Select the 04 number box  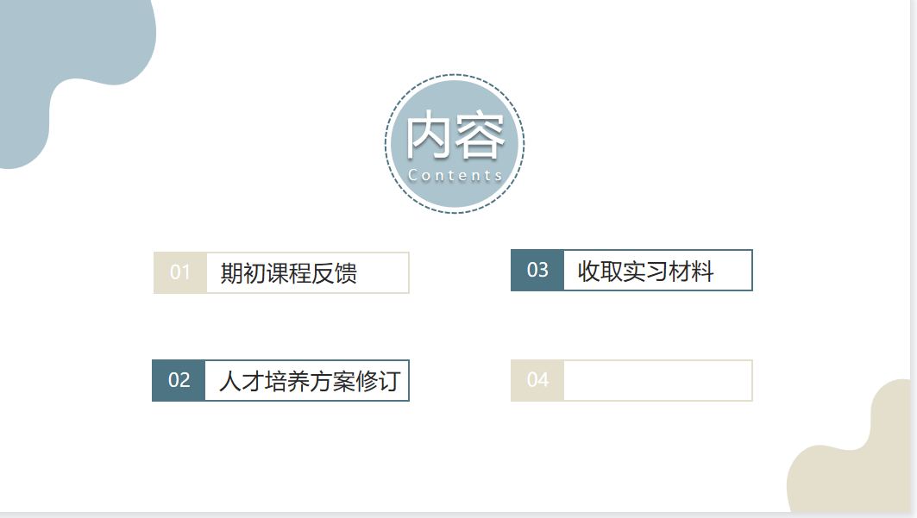(x=537, y=380)
